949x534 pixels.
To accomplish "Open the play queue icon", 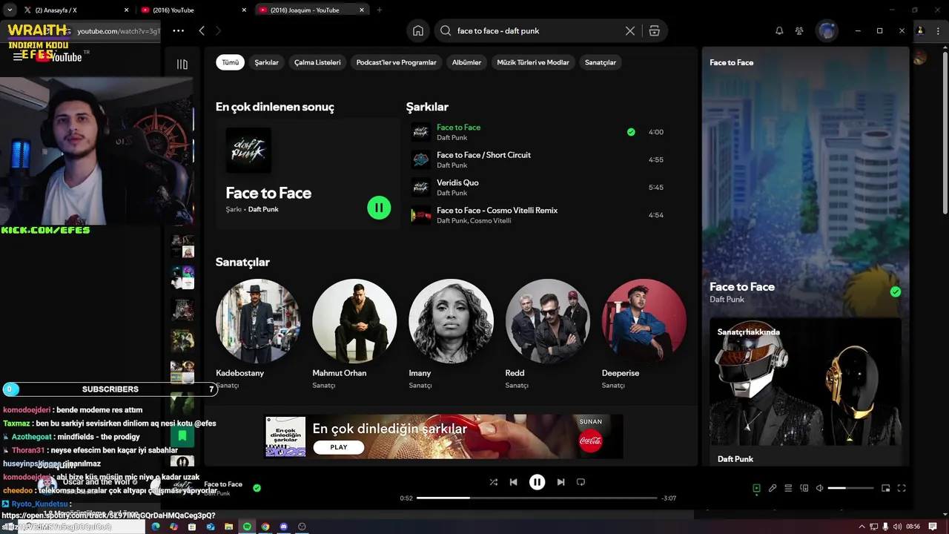I will (788, 488).
